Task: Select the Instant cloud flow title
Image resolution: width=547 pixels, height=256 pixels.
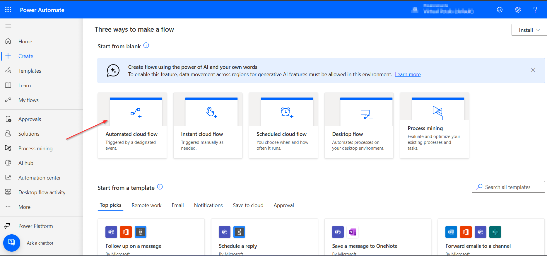Action: [202, 134]
